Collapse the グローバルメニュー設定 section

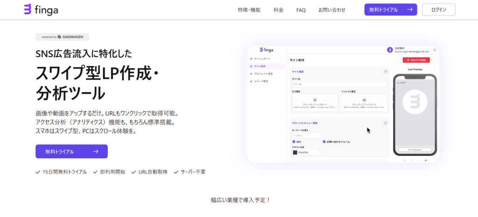[x=385, y=123]
